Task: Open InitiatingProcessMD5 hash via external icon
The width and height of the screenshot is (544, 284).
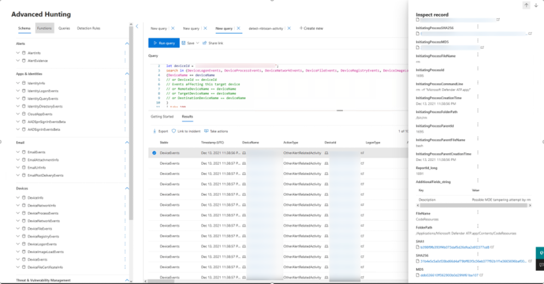Action: click(x=482, y=47)
